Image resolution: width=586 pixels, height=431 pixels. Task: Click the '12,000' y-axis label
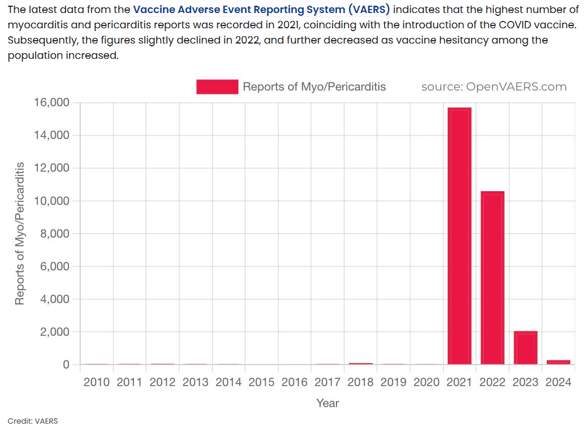(52, 168)
